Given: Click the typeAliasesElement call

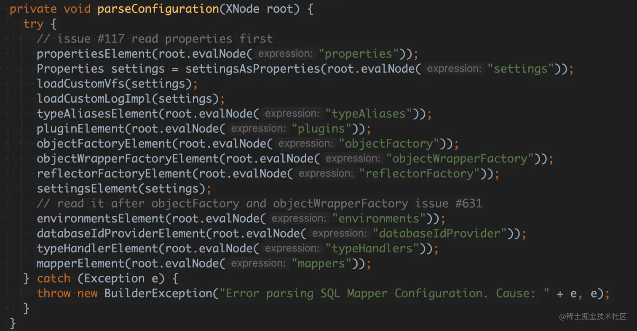Looking at the screenshot, I should click(97, 114).
